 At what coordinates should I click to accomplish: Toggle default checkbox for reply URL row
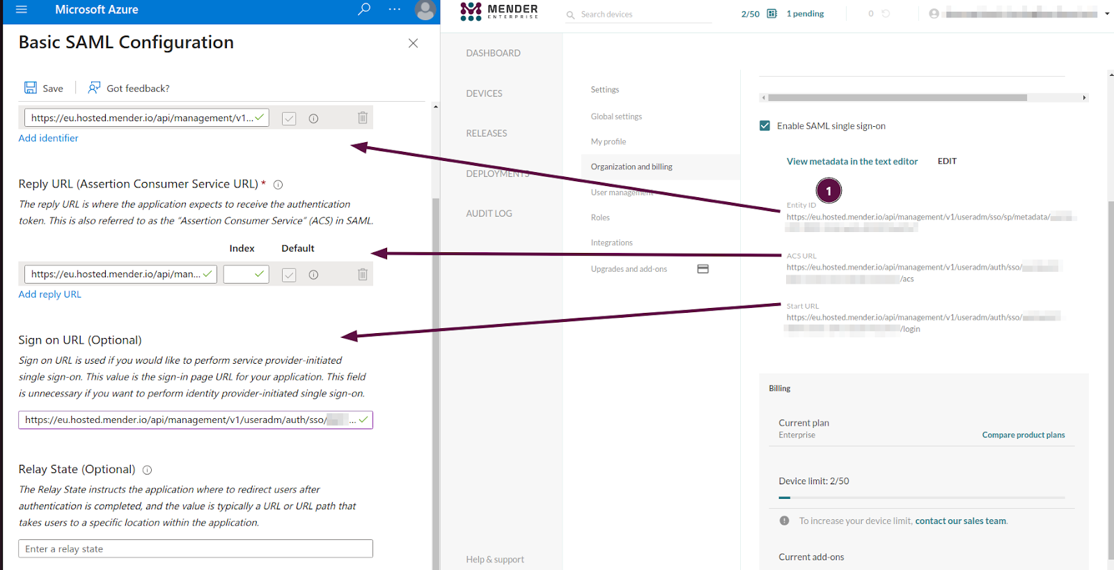click(289, 275)
